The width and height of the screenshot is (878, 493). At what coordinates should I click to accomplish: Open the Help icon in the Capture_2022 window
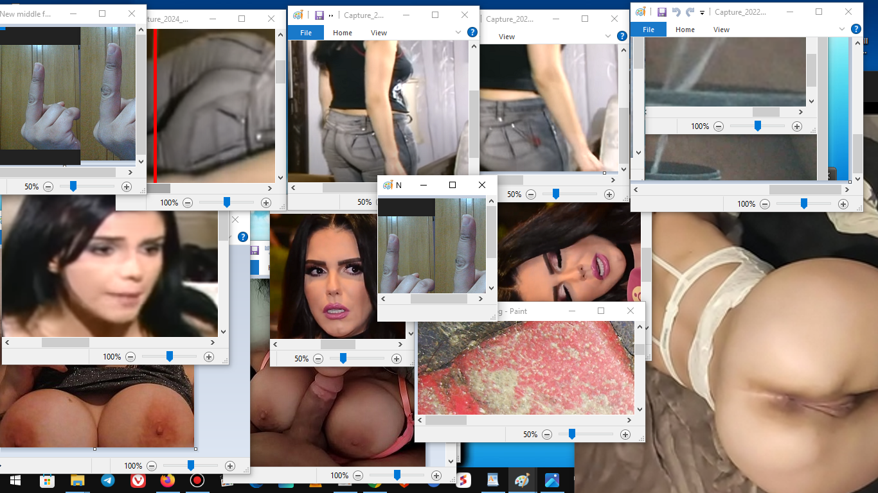pos(856,29)
